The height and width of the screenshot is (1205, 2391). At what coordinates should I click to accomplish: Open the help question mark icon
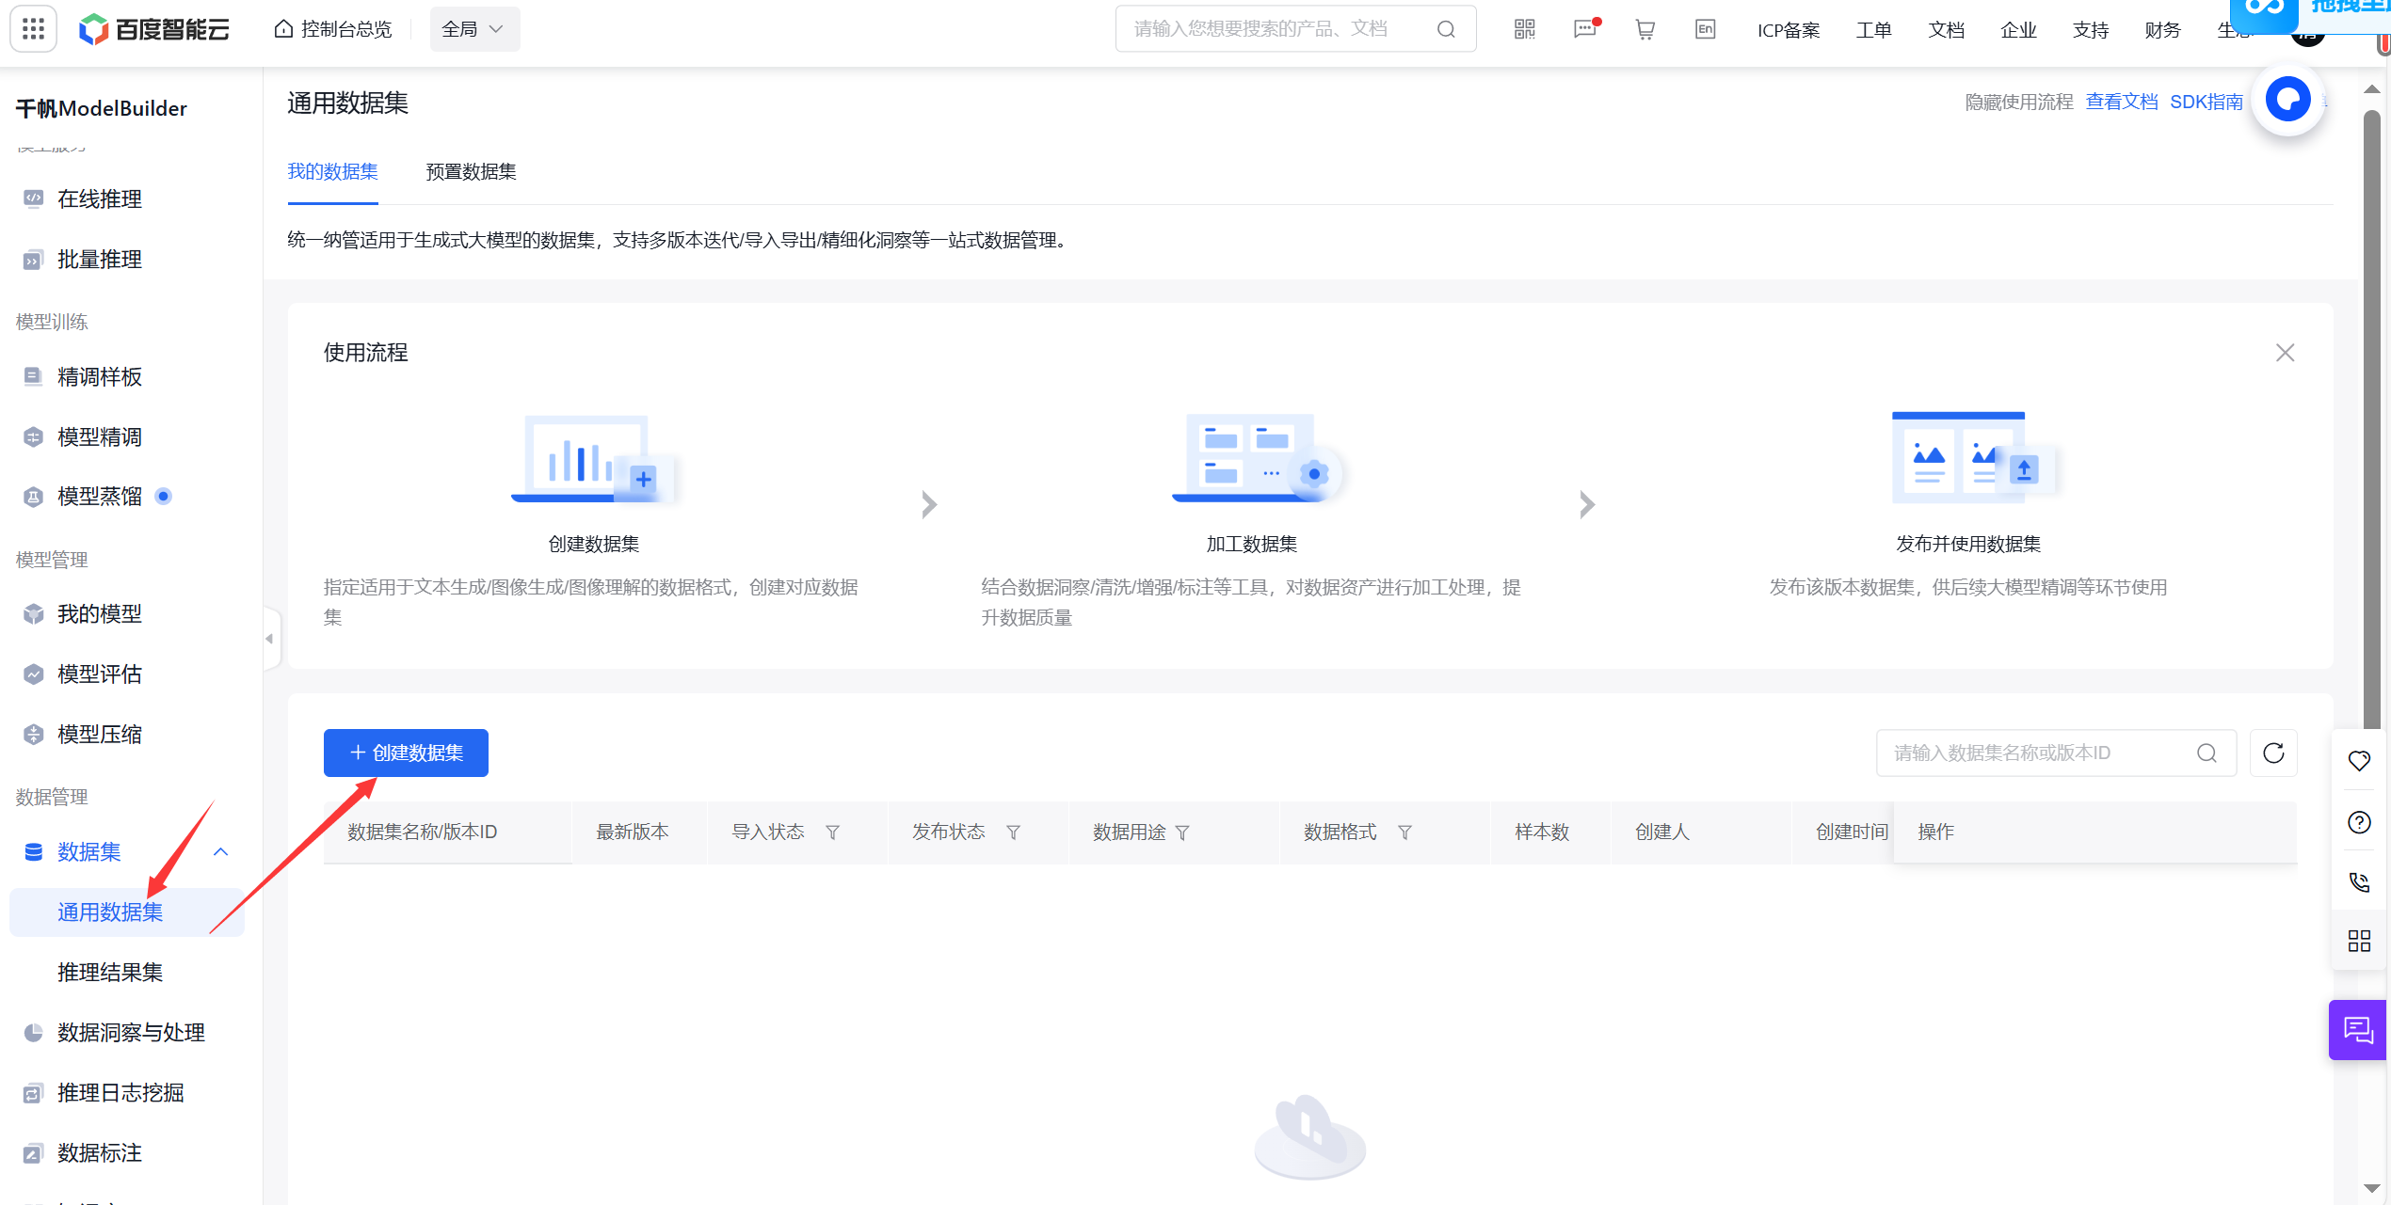tap(2359, 822)
